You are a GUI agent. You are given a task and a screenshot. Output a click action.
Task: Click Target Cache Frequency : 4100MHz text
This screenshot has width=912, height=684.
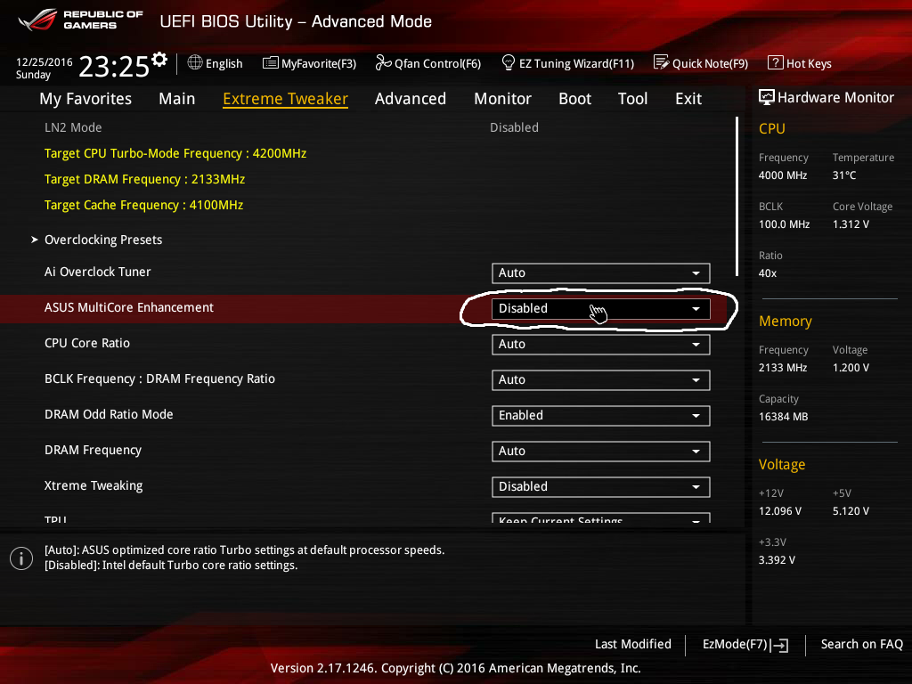[x=143, y=206]
